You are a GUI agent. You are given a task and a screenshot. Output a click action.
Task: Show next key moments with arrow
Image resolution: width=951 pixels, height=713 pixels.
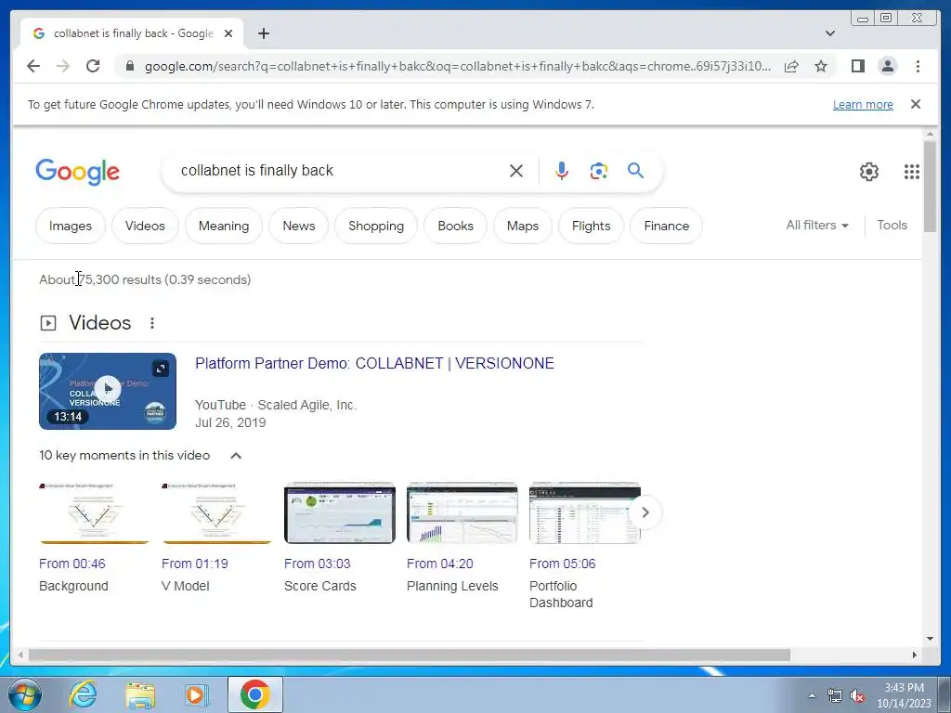[645, 512]
